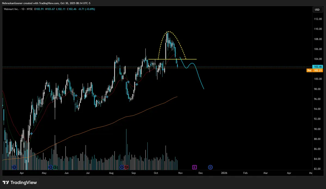Click the 100.00 price axis label
The image size is (326, 189).
click(318, 79)
